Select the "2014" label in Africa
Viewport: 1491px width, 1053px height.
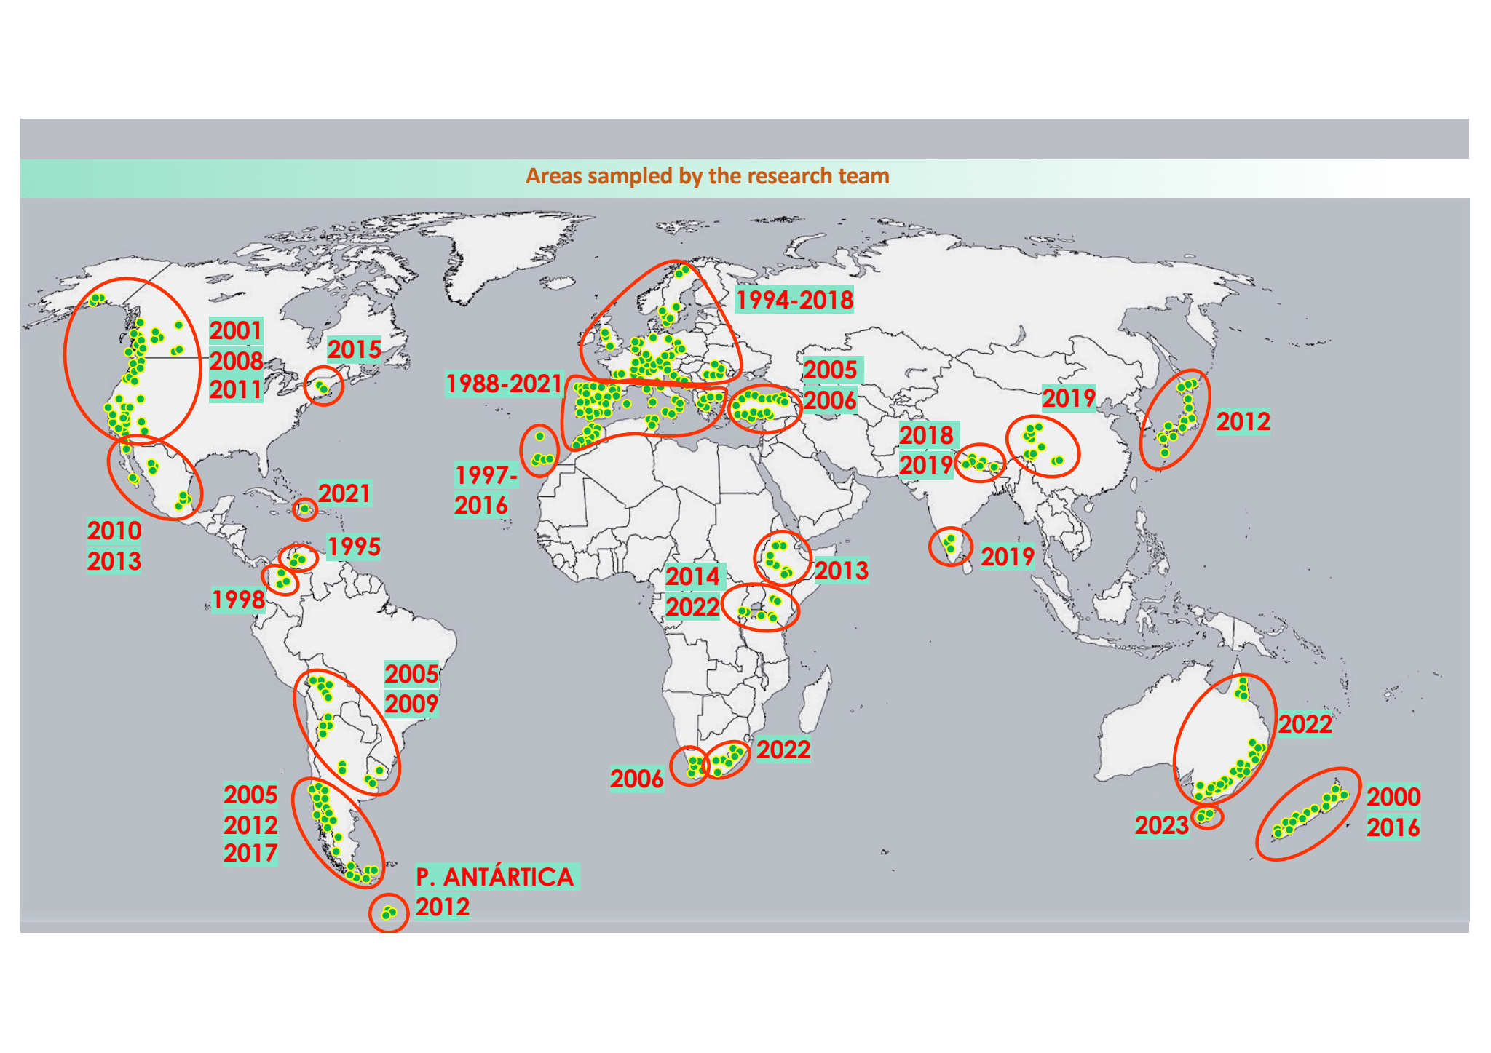[693, 576]
